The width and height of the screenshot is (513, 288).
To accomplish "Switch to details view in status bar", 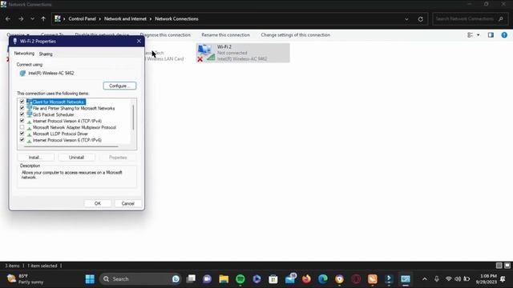I will [x=499, y=266].
